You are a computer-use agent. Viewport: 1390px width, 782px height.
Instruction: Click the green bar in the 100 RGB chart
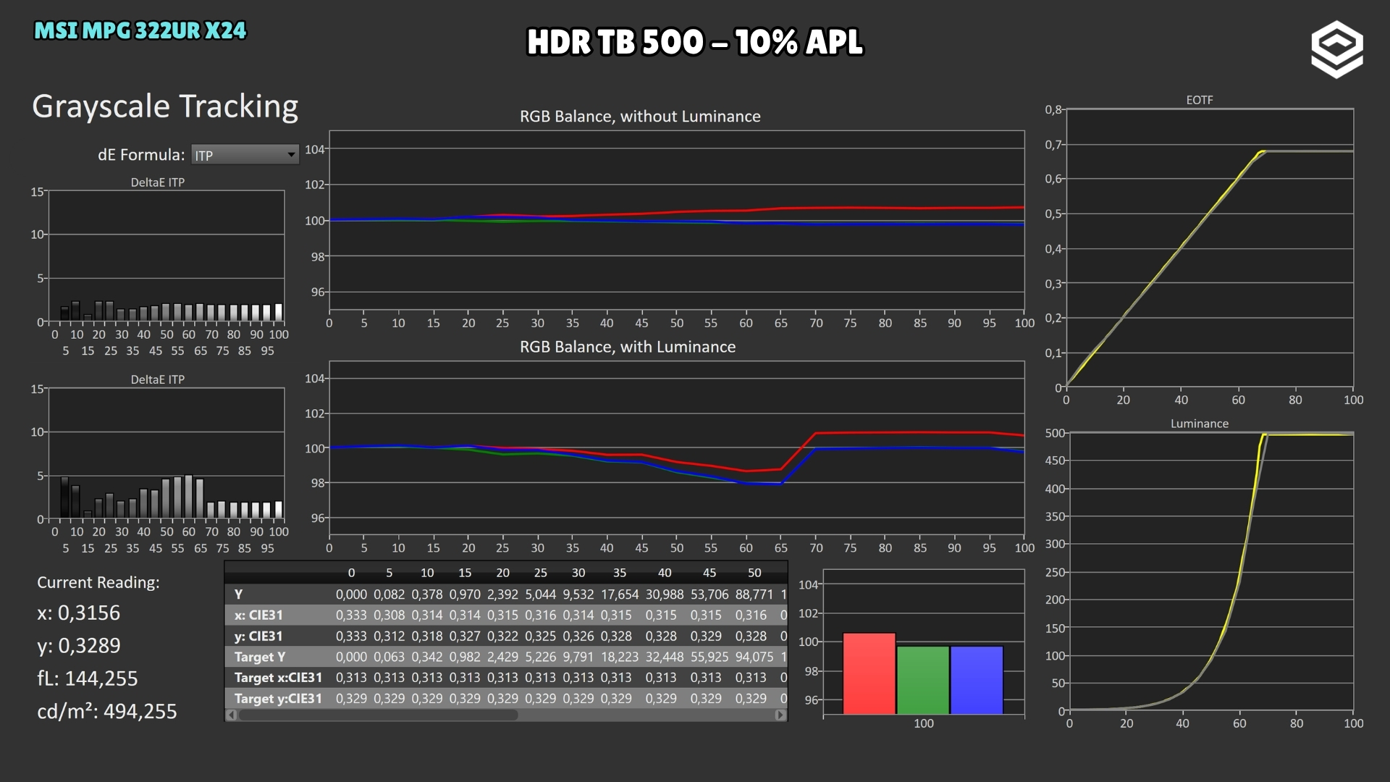[x=923, y=680]
